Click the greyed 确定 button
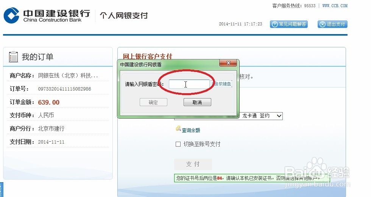Screen dimensions: 371x197 coord(153,102)
